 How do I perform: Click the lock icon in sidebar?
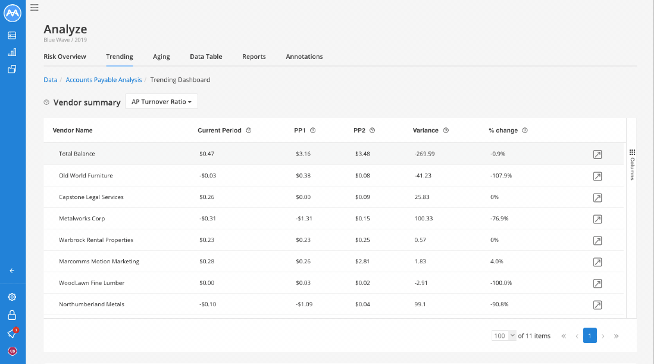pos(12,315)
